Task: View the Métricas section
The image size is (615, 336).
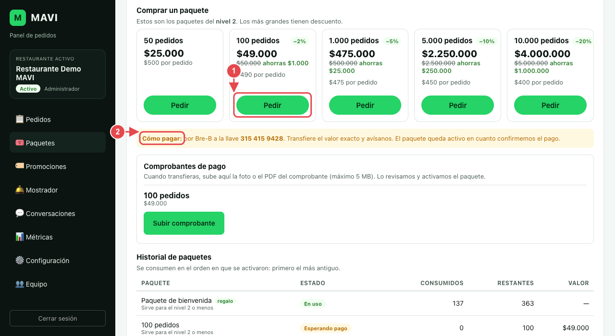Action: point(58,237)
